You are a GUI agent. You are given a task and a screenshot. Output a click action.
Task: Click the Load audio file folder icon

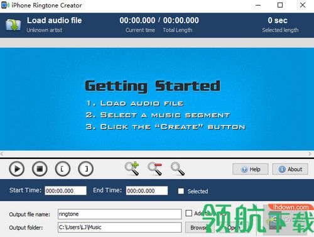coord(13,25)
